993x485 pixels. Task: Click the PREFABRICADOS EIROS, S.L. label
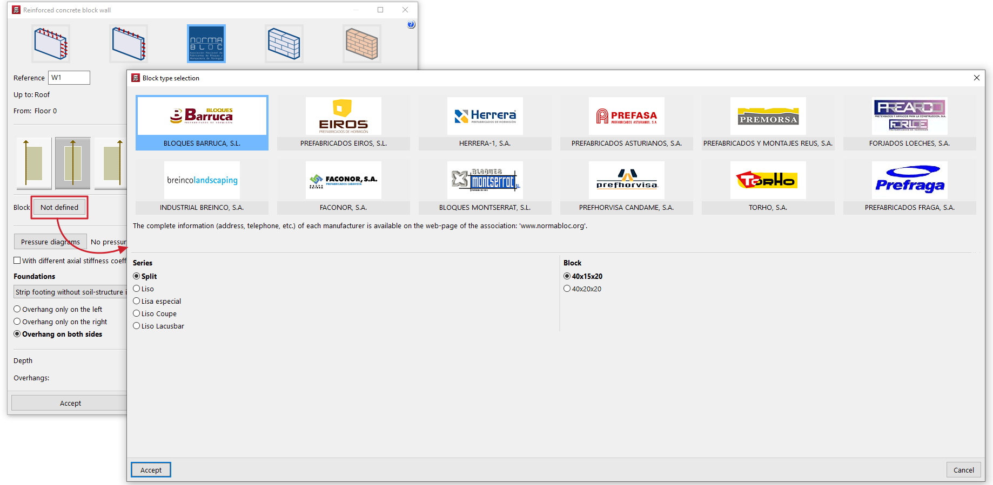[x=344, y=144]
